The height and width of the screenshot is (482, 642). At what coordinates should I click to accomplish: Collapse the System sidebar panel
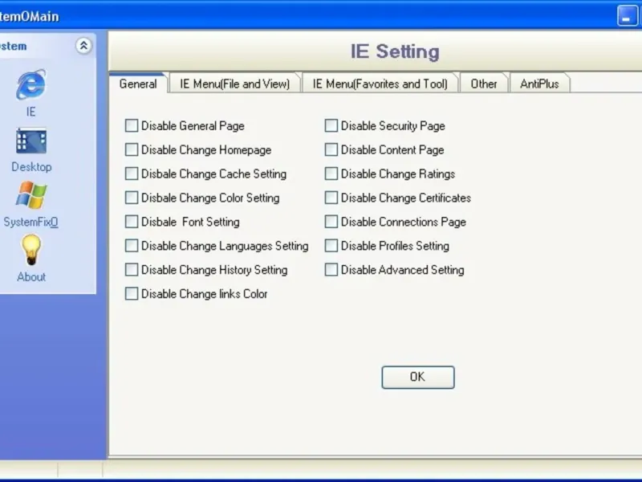83,47
